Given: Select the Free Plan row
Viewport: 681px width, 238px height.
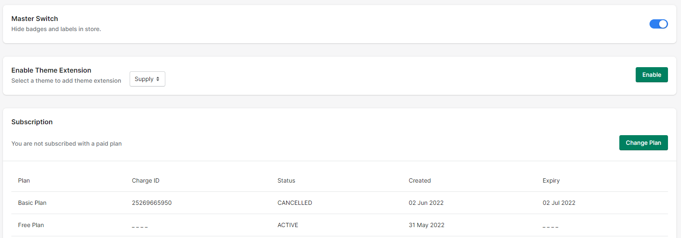Looking at the screenshot, I should click(x=339, y=225).
